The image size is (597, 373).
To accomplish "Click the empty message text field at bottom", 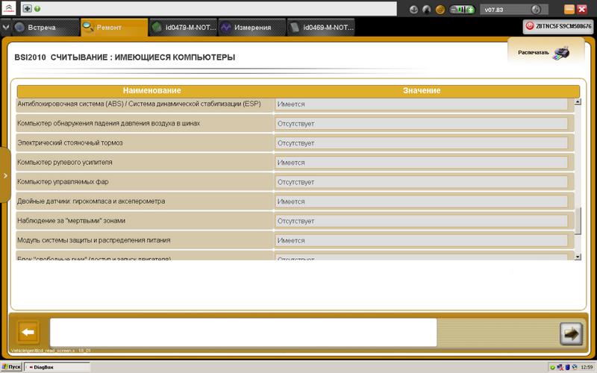I will (x=243, y=333).
